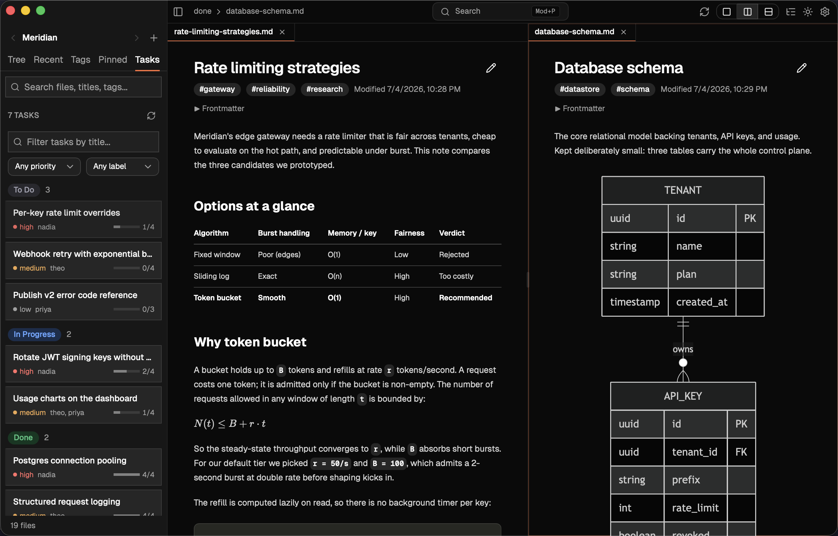Toggle the light/dark theme sun icon
This screenshot has width=838, height=536.
(808, 11)
